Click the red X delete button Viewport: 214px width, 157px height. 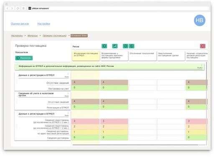(203, 46)
